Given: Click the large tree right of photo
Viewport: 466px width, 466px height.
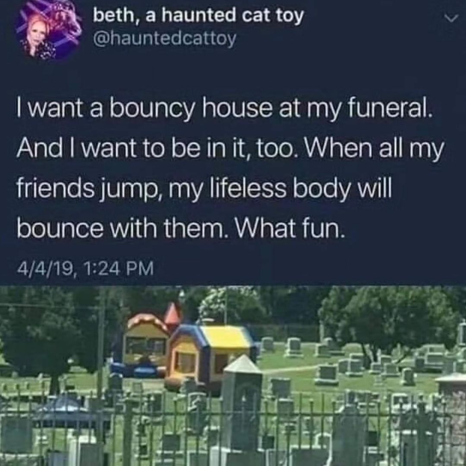Looking at the screenshot, I should [x=389, y=320].
